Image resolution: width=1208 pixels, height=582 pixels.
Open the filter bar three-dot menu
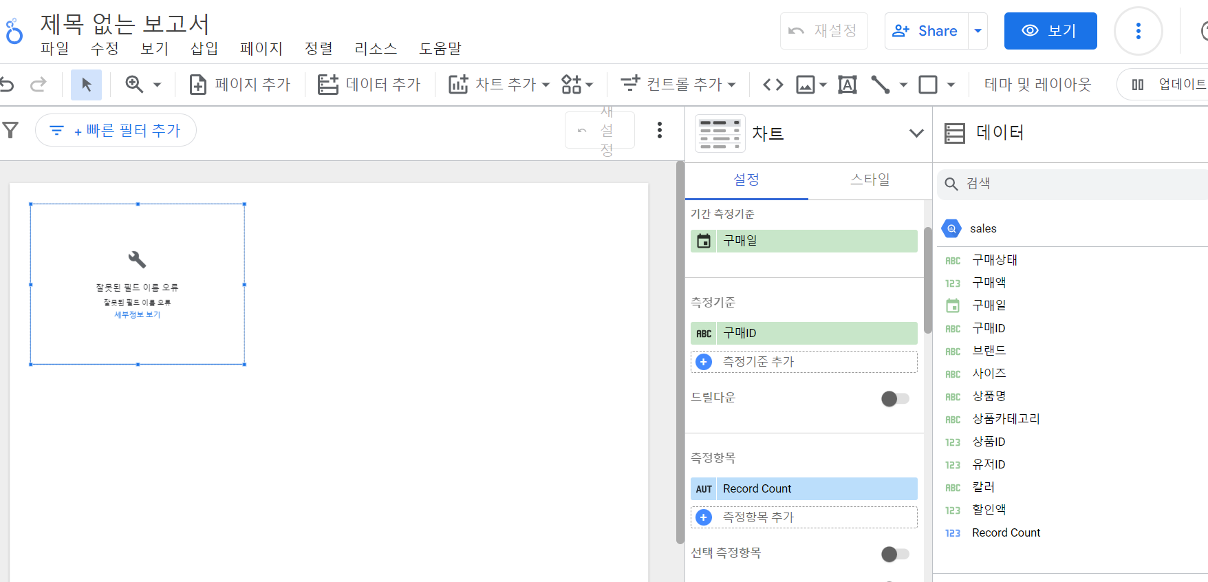point(659,130)
